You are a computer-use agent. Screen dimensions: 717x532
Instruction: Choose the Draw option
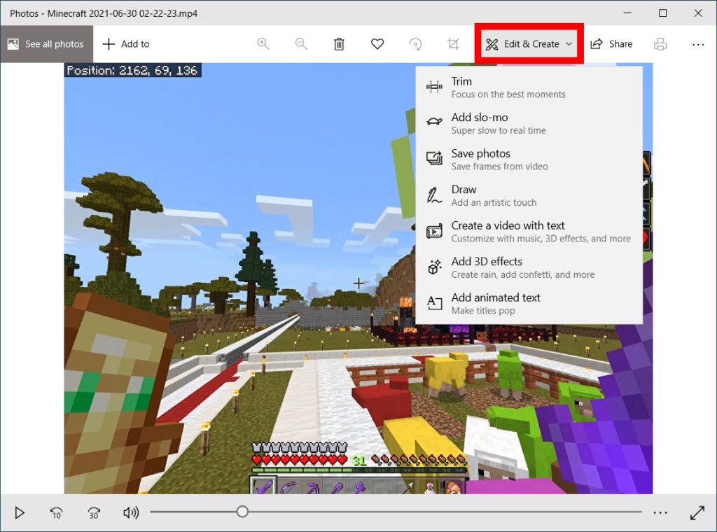point(529,195)
